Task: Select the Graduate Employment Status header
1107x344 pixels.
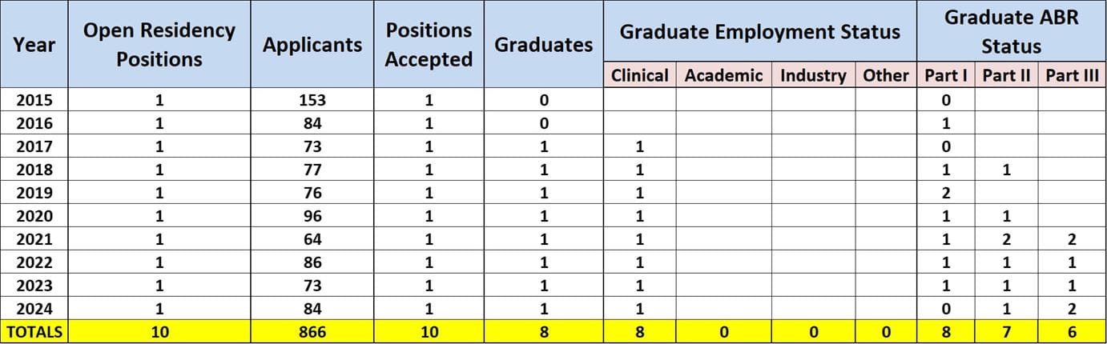Action: tap(759, 33)
